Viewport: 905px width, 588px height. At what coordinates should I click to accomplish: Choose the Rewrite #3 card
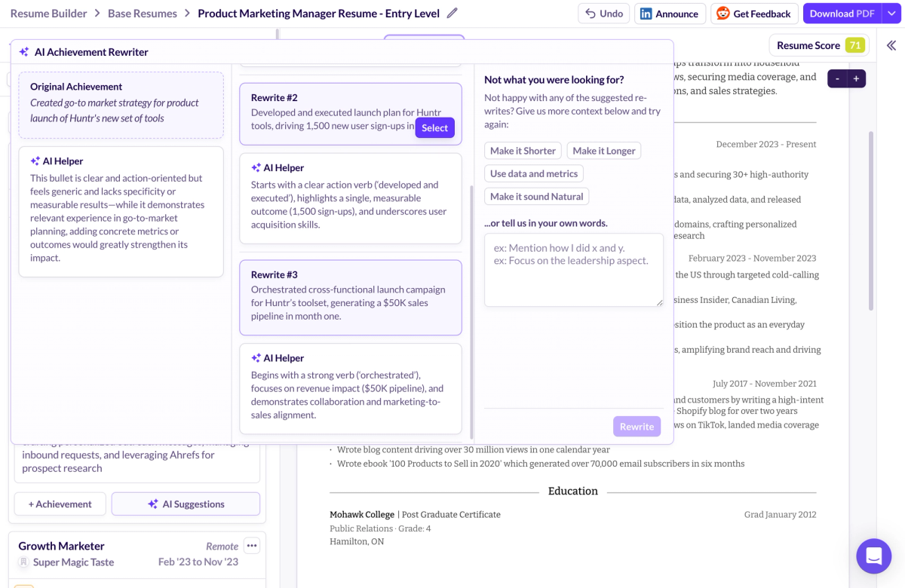[351, 298]
